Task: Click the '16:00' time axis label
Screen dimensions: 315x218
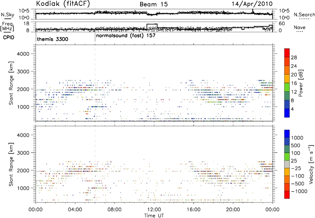Action: (x=193, y=210)
